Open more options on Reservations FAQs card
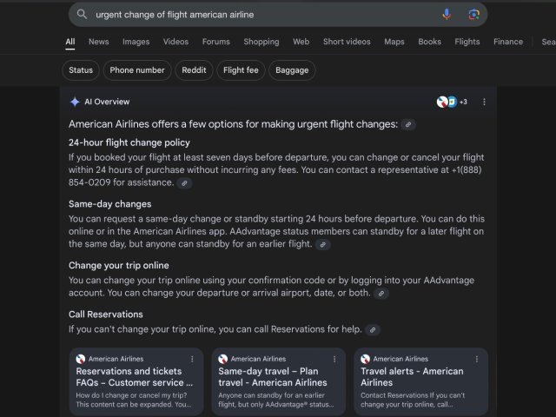Viewport: 556px width, 417px height. tap(192, 358)
